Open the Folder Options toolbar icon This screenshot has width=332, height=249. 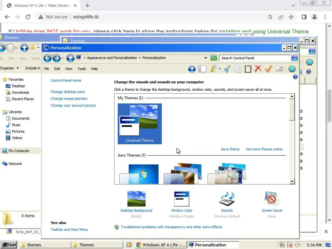213,69
